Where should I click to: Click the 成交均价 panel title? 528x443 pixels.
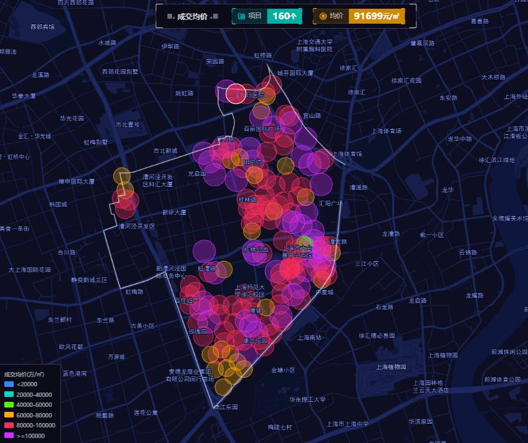click(x=192, y=16)
